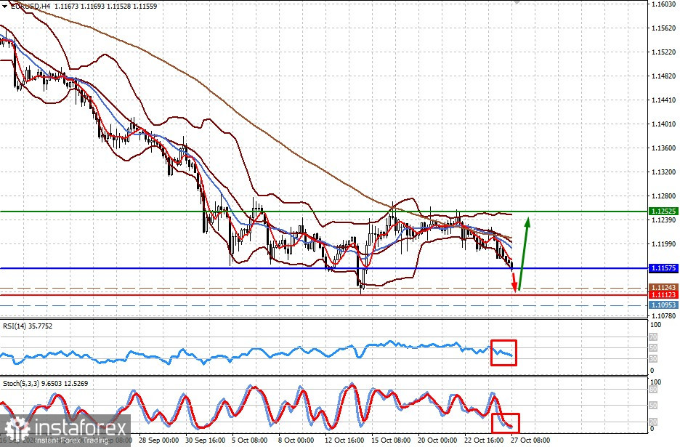
Task: Open the chart menu triangle beside EURUSD,H4
Action: click(x=4, y=7)
